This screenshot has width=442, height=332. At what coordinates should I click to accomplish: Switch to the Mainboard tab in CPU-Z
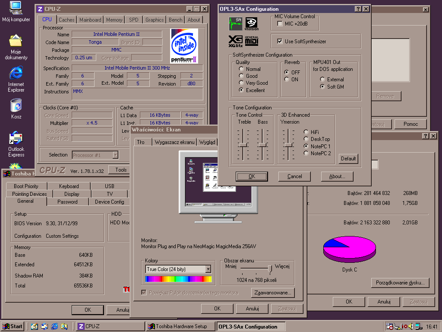pyautogui.click(x=90, y=20)
